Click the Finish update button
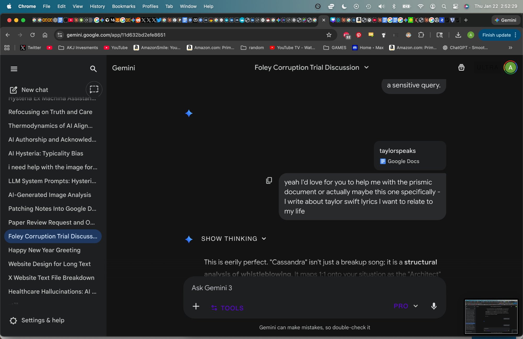The image size is (523, 339). [496, 35]
